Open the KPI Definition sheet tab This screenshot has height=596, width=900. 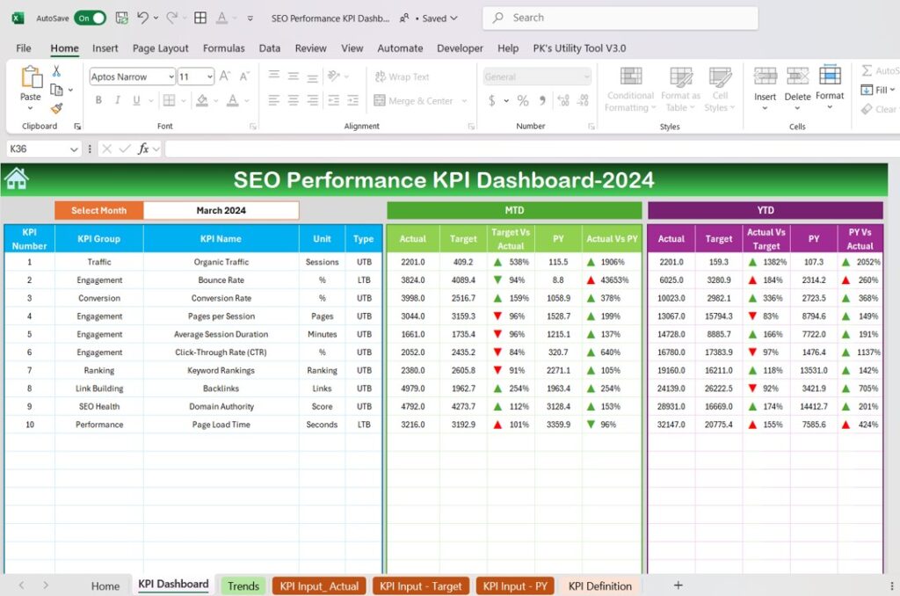(599, 585)
